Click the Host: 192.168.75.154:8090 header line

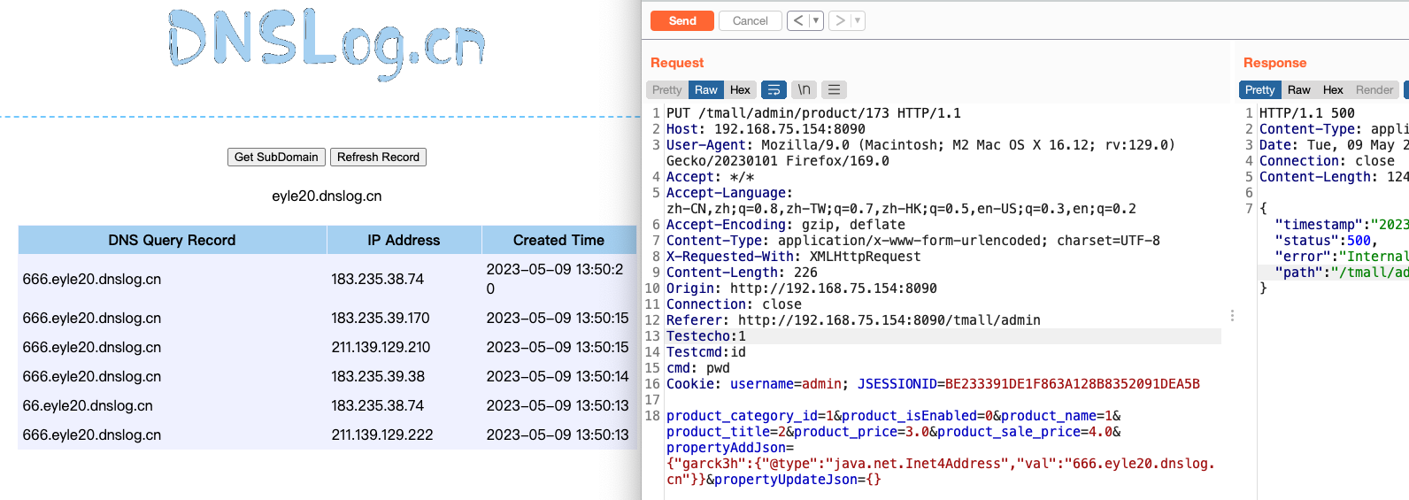pos(766,128)
